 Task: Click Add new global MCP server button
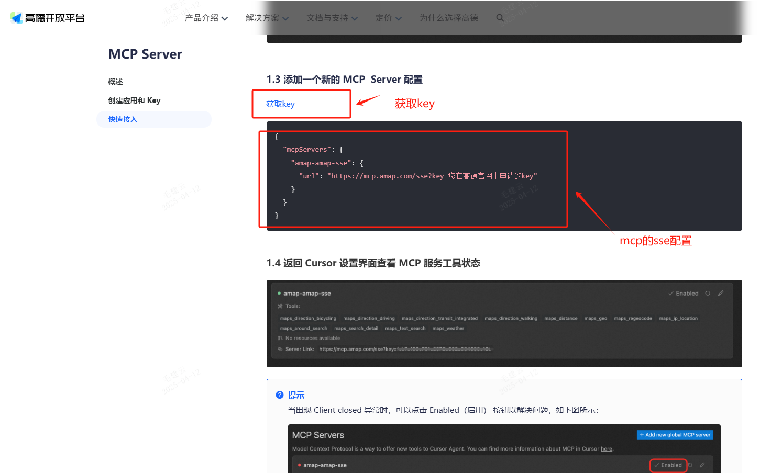[675, 435]
